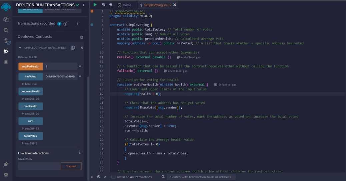Expand the Transactions recorded section
346x181 pixels.
point(77,24)
